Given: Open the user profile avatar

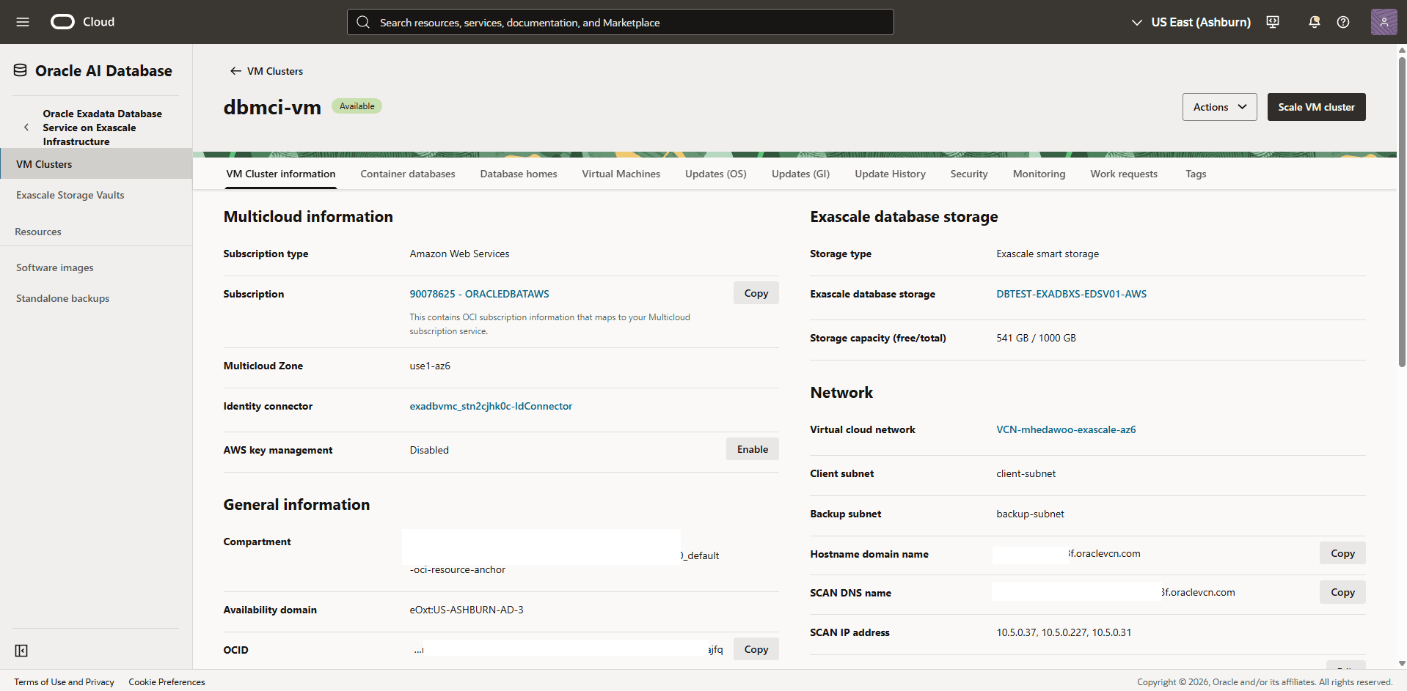Looking at the screenshot, I should 1384,22.
